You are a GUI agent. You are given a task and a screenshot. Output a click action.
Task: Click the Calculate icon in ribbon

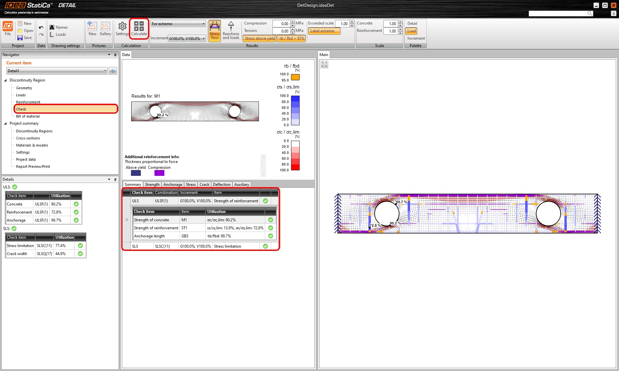coord(139,26)
